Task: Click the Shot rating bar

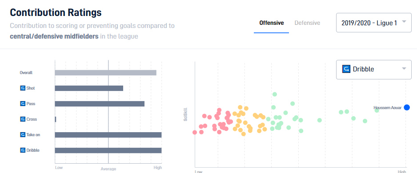Action: coord(89,88)
